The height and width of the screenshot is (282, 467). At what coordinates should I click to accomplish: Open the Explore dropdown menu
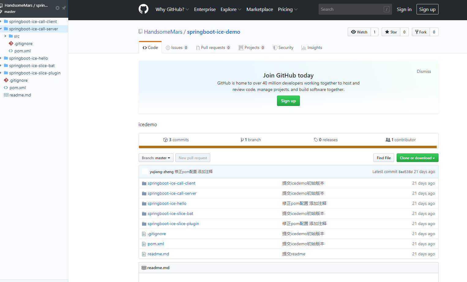[231, 9]
